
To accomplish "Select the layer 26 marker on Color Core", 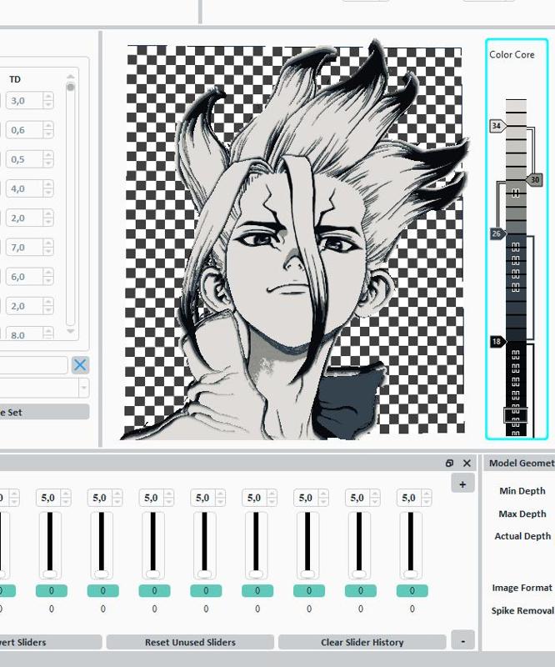I will click(497, 233).
